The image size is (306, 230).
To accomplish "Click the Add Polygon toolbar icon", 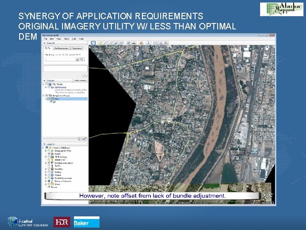I will (x=106, y=43).
